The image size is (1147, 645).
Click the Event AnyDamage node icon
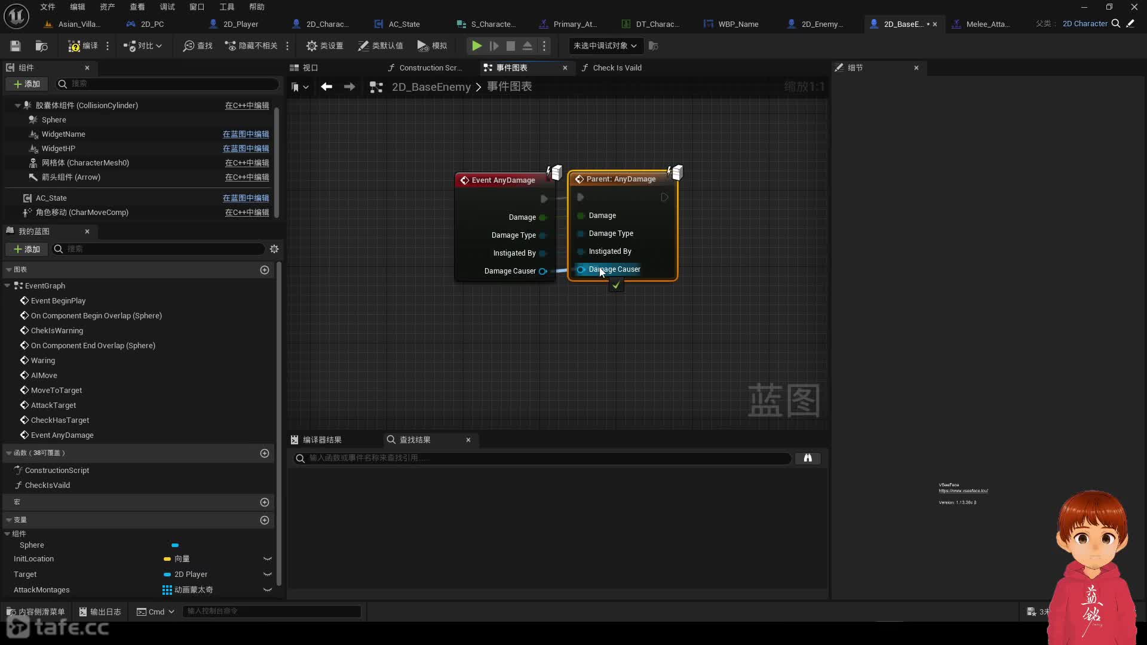[x=464, y=180]
